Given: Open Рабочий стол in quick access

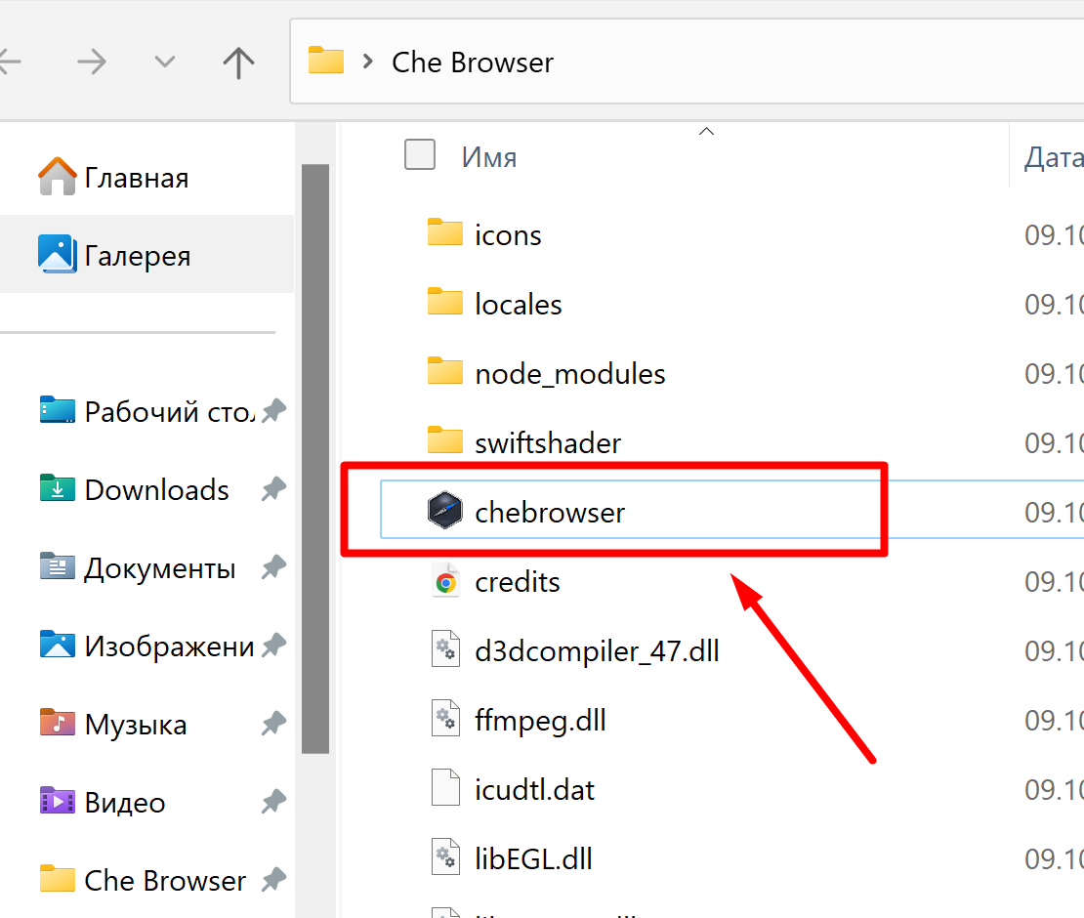Looking at the screenshot, I should (169, 411).
